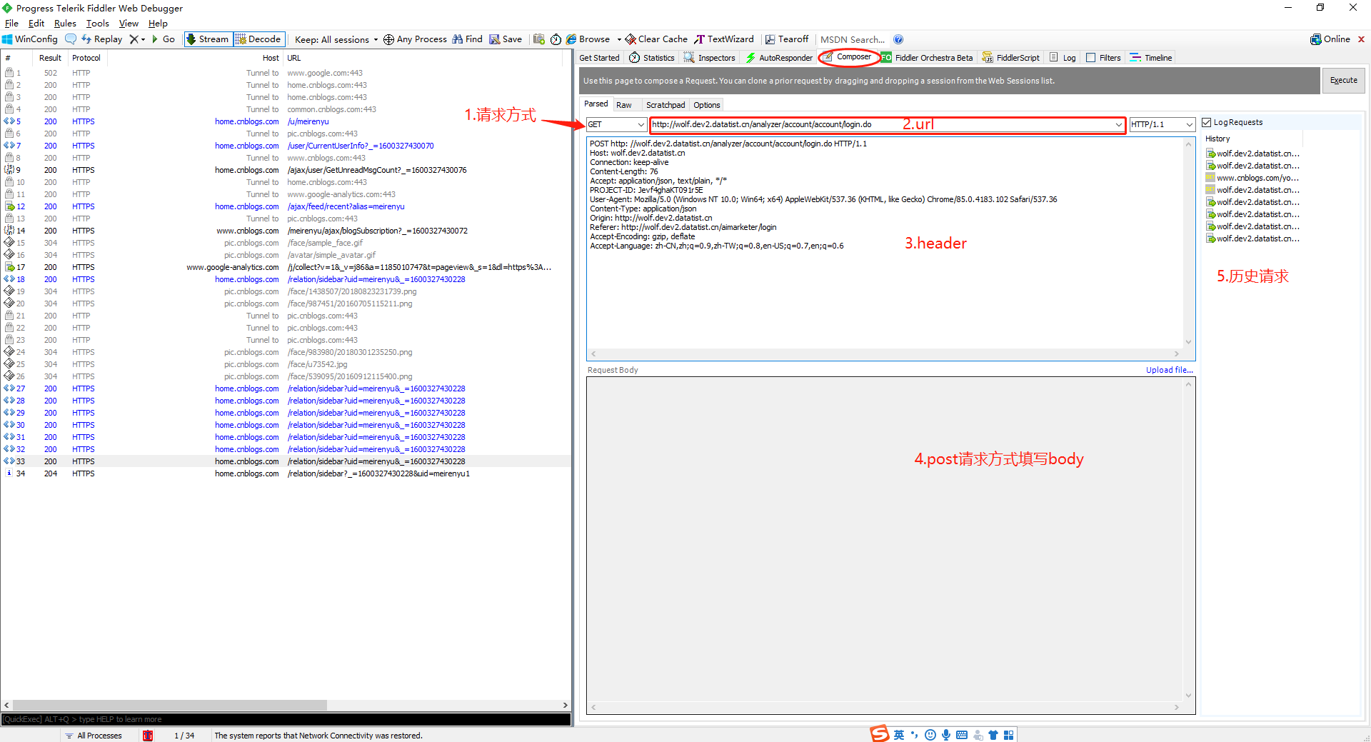Open the WinConfig tool
Screen dimensions: 1371x742
click(30, 39)
